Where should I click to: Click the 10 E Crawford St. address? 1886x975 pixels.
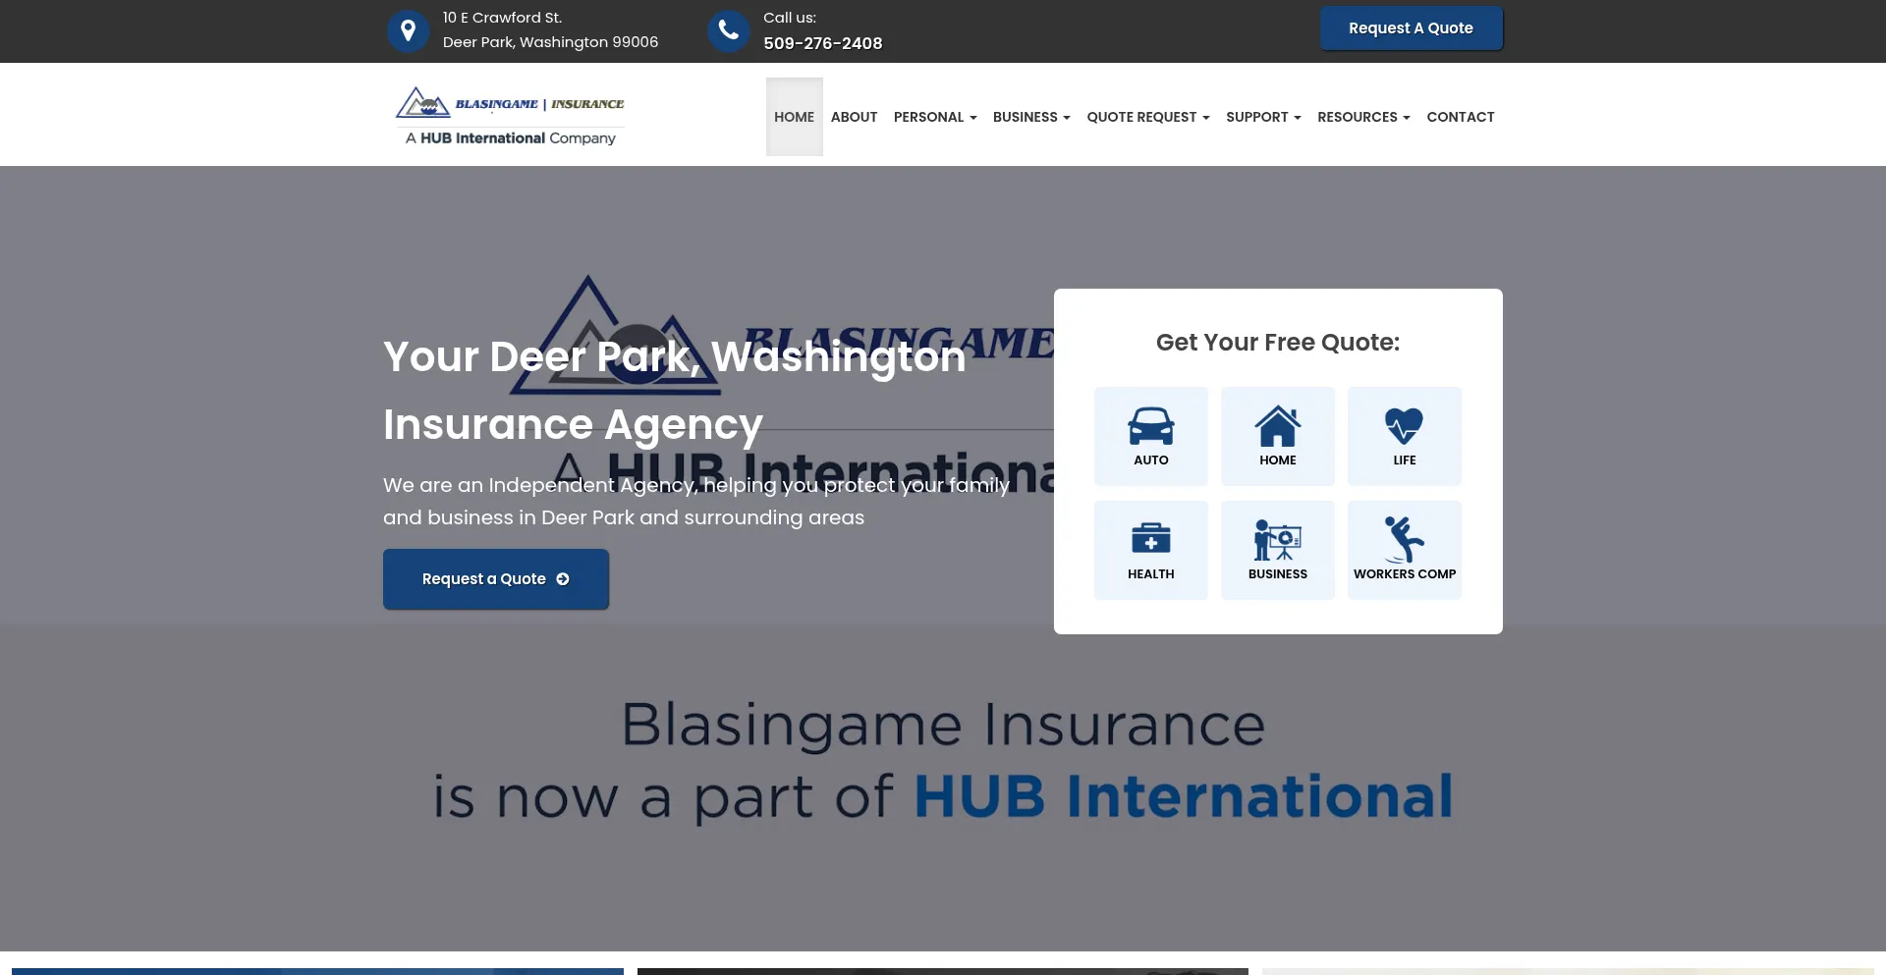click(x=550, y=29)
